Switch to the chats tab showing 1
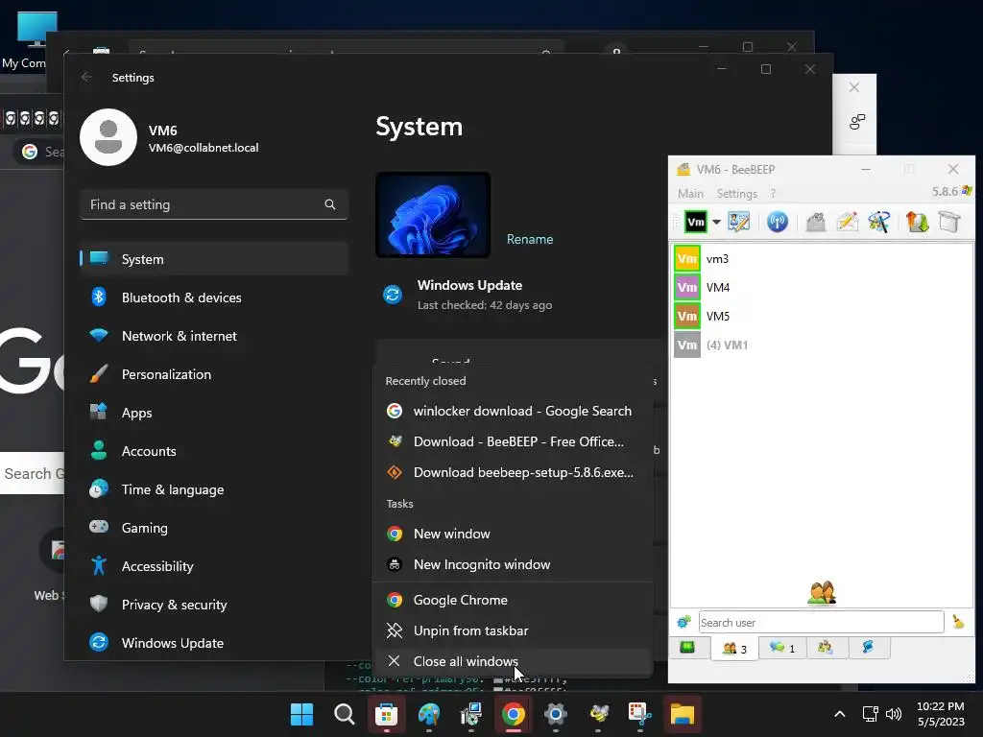Viewport: 983px width, 737px height. coord(781,648)
